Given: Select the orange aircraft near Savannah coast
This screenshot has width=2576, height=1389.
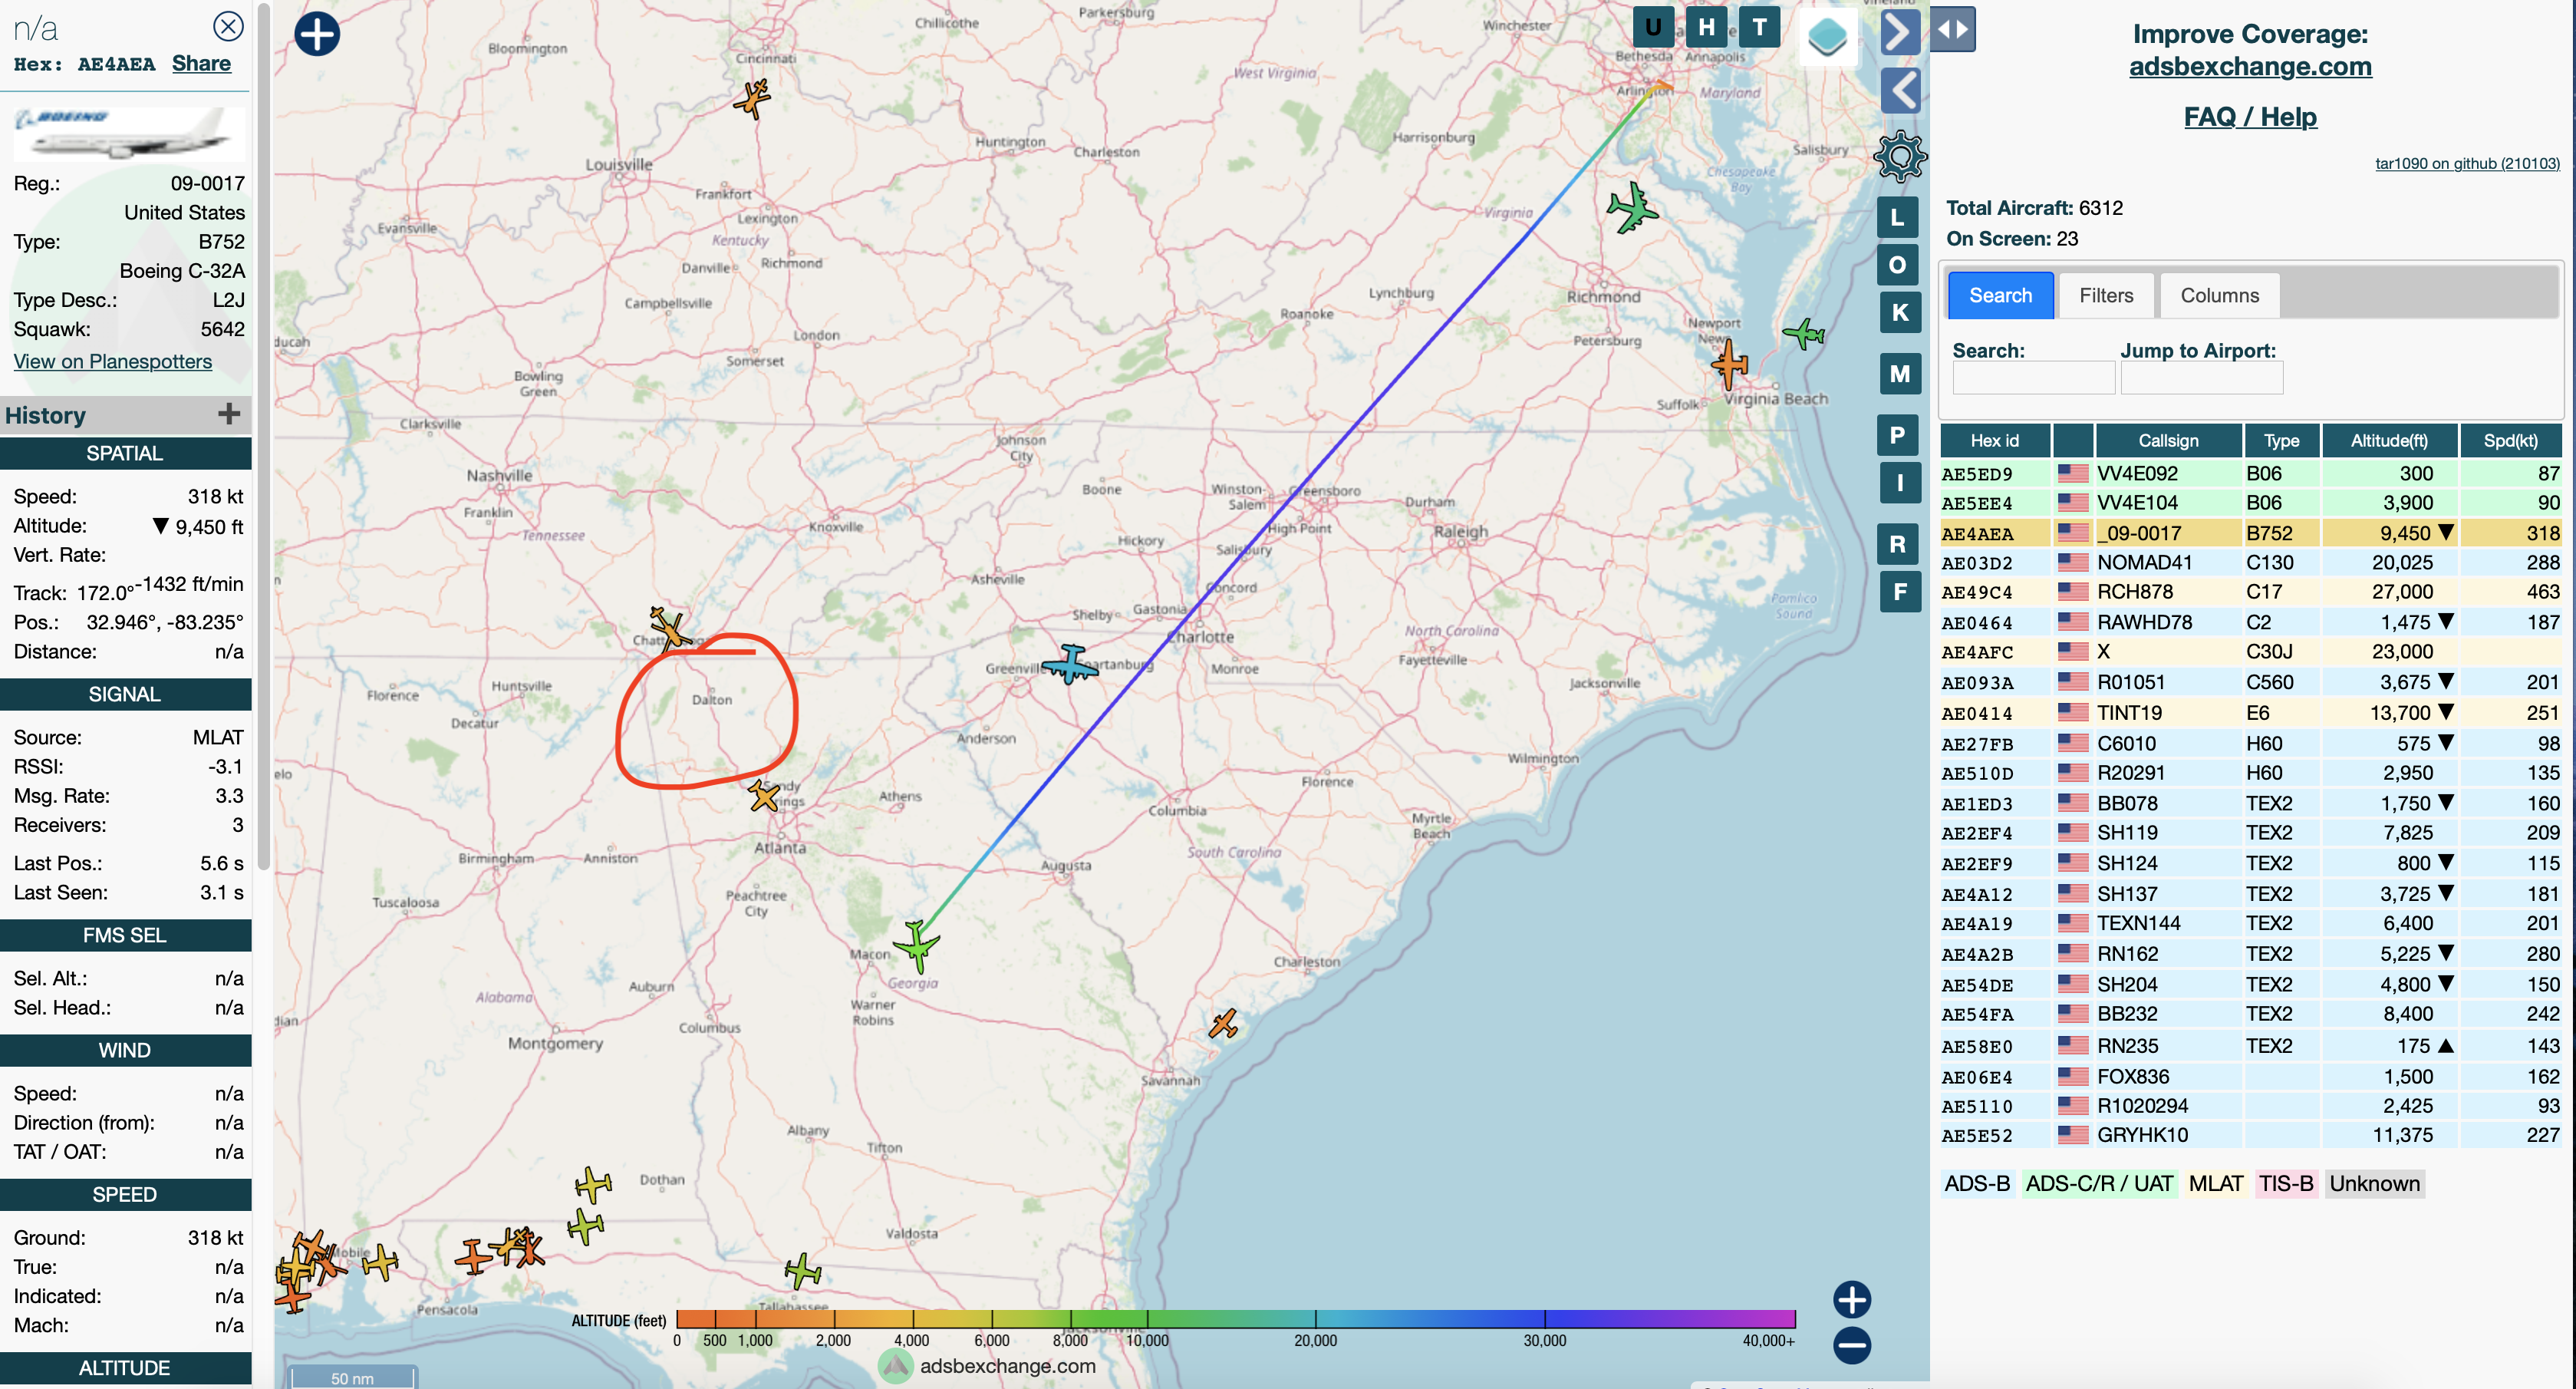Looking at the screenshot, I should pyautogui.click(x=1224, y=1024).
